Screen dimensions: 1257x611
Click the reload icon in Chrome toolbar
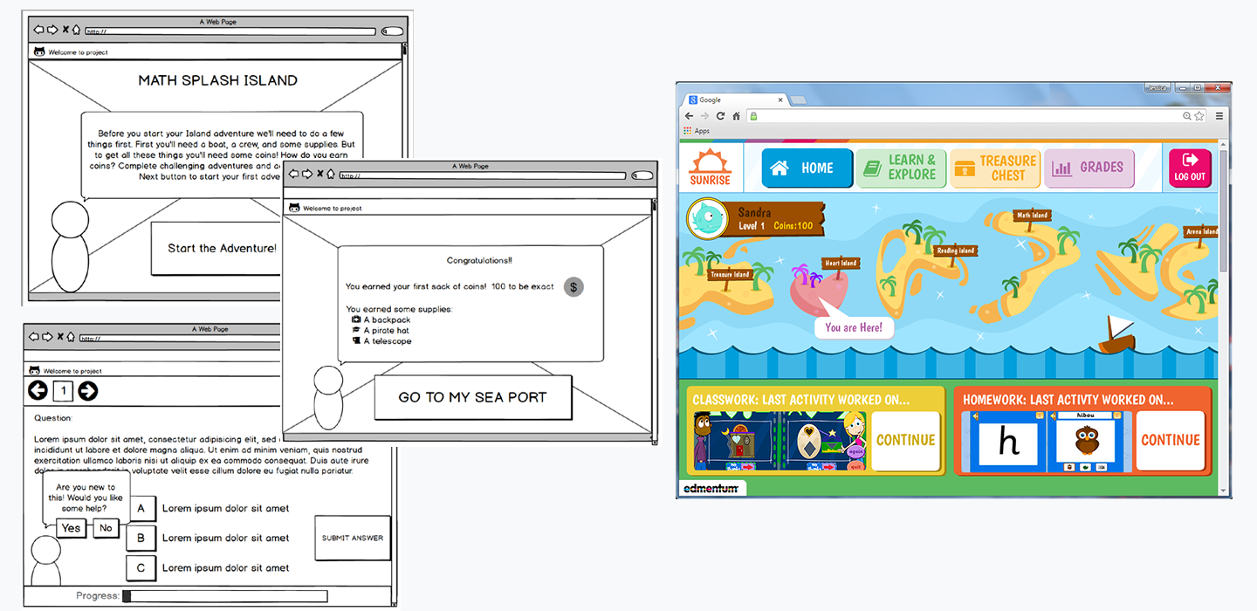point(720,116)
